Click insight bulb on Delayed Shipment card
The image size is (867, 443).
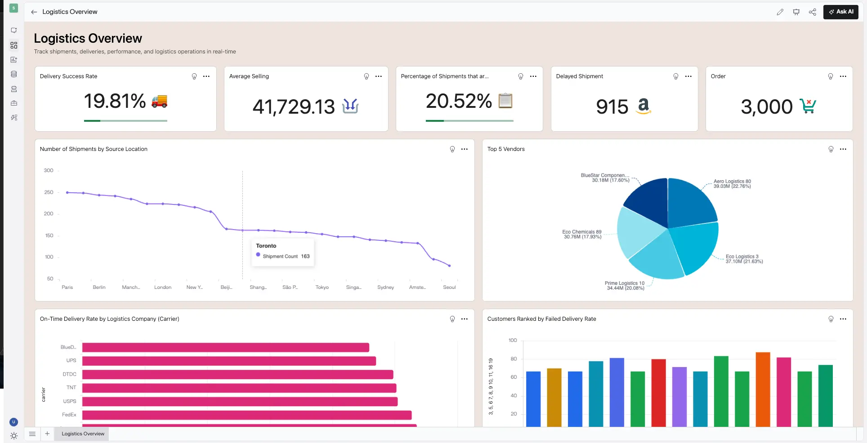coord(676,76)
